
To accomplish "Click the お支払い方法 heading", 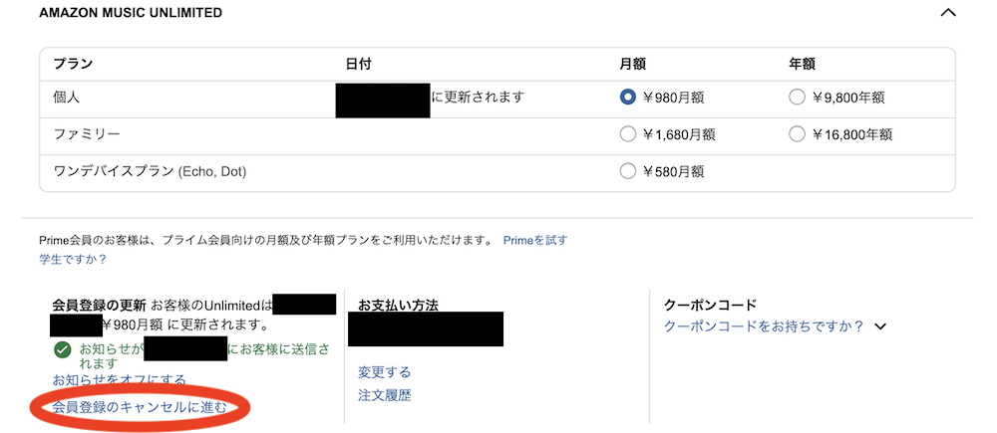I will pos(398,305).
